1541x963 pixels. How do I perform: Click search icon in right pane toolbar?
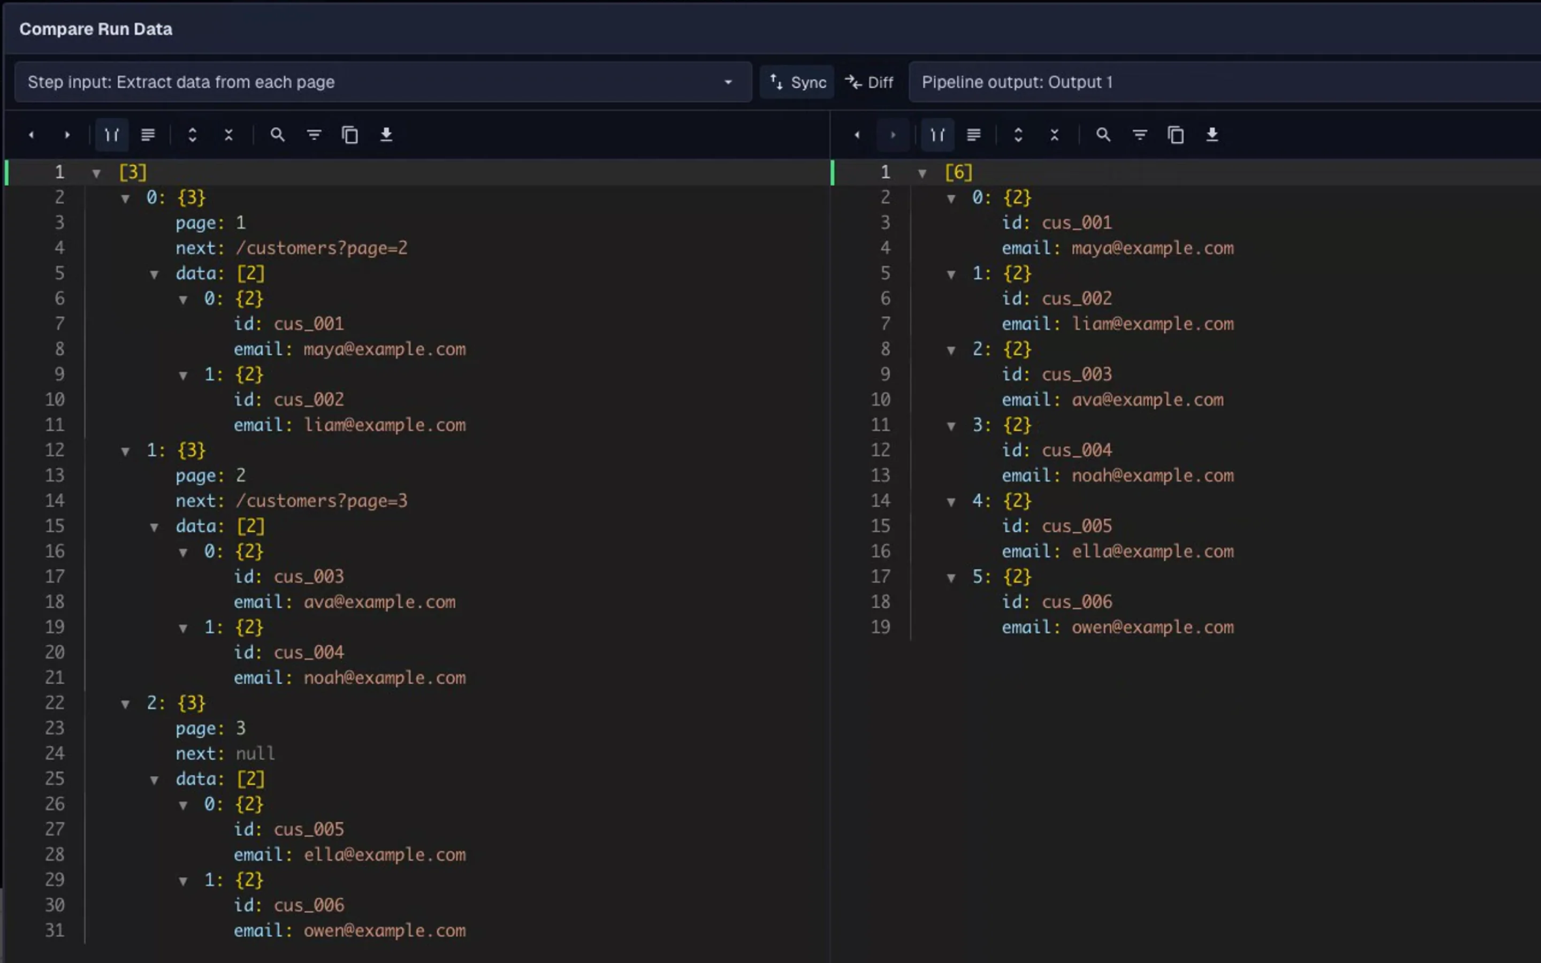1103,134
